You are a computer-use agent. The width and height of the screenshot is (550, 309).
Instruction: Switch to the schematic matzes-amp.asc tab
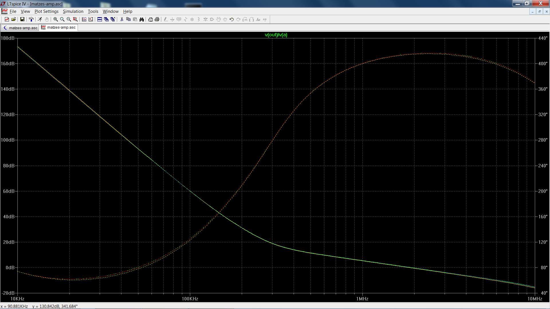(20, 28)
